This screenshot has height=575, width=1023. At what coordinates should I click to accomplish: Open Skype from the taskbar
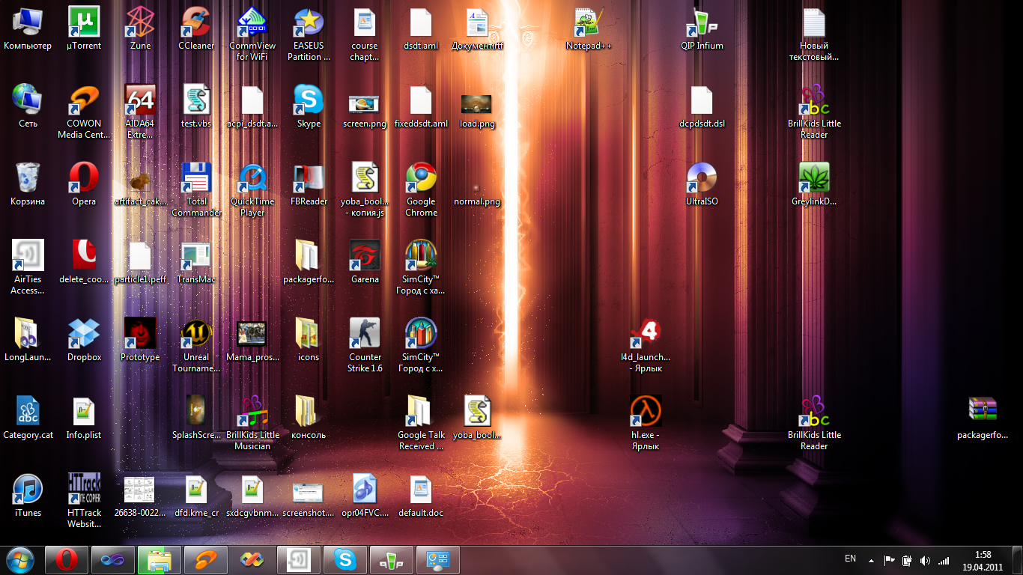tap(345, 559)
